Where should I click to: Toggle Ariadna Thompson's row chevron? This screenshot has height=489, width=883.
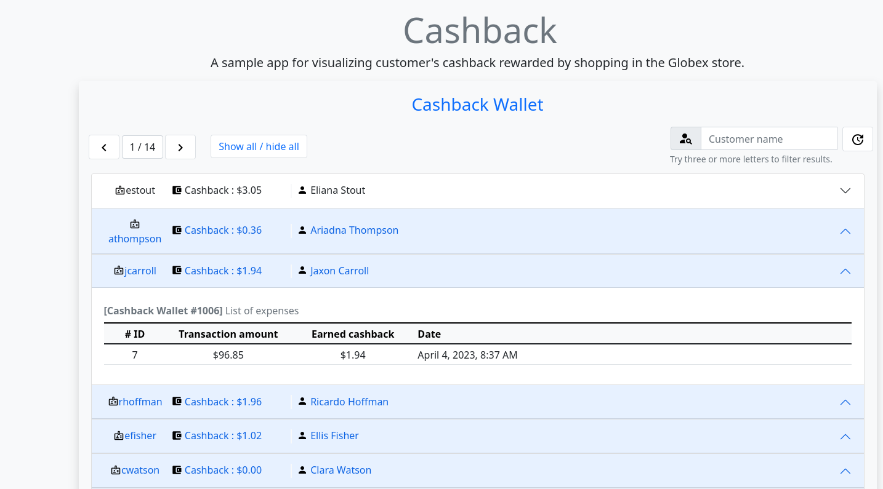(845, 231)
